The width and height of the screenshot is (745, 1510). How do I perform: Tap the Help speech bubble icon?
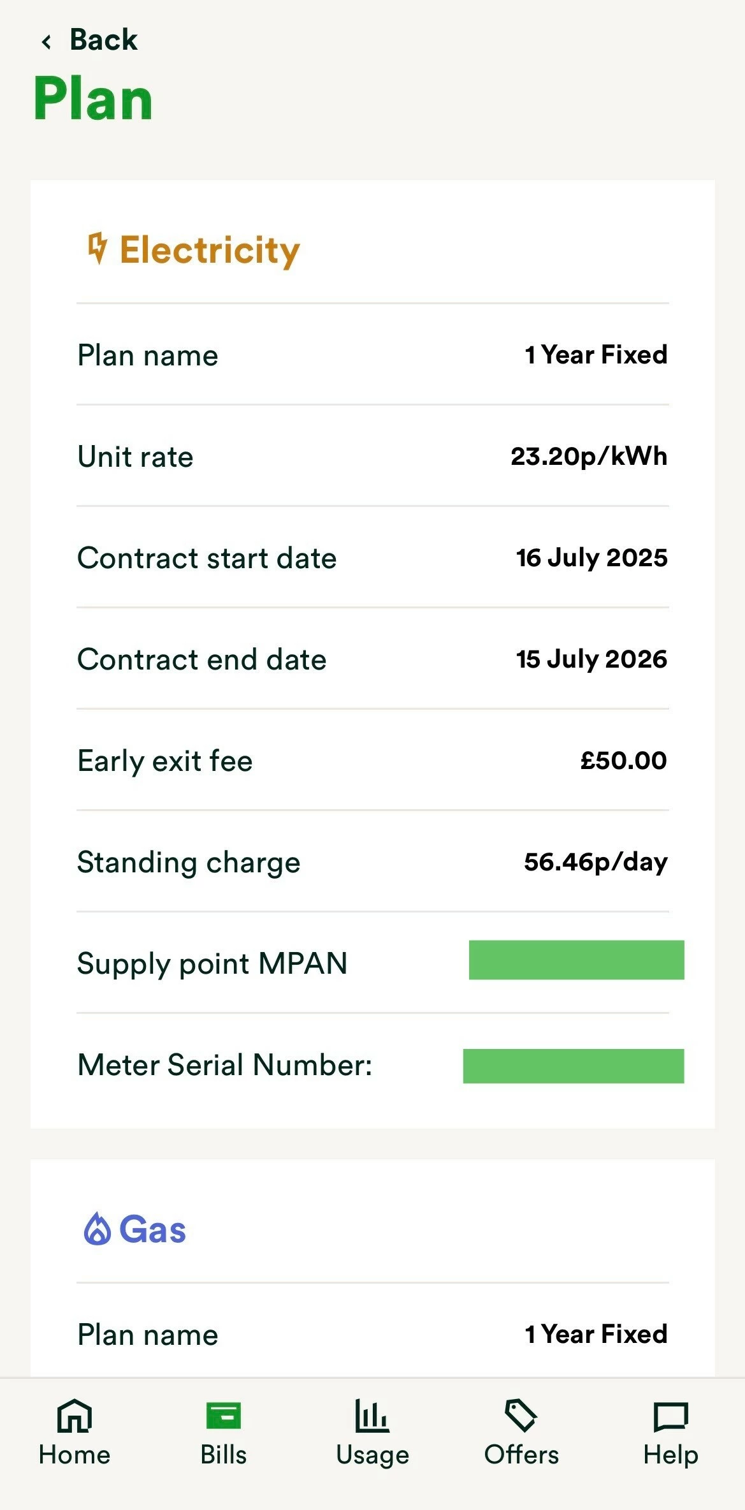click(x=670, y=1416)
